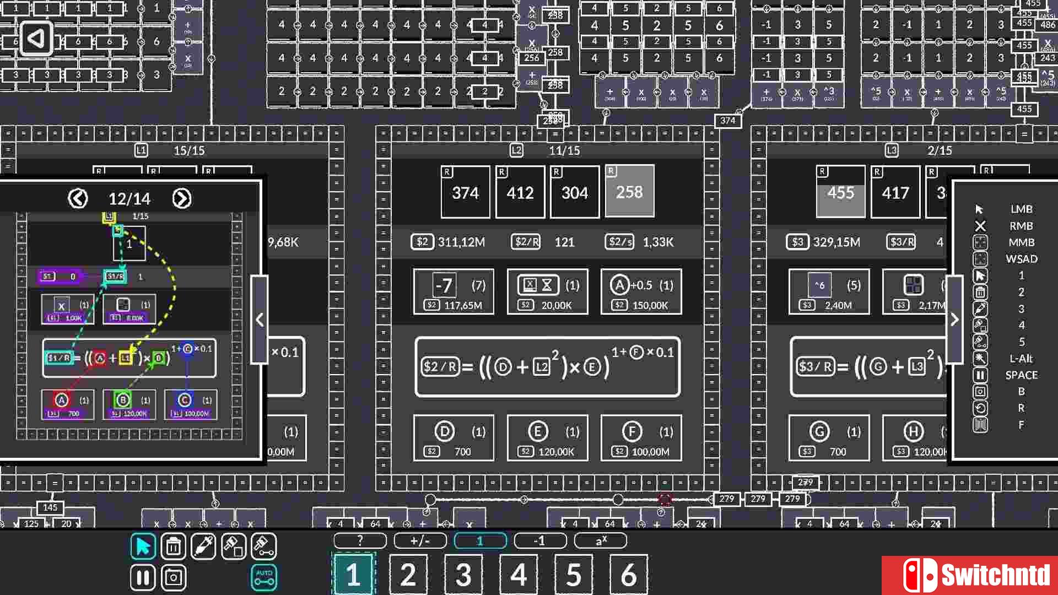
Task: Buy the ^6 upgrade costing 2,40M
Action: [x=829, y=292]
